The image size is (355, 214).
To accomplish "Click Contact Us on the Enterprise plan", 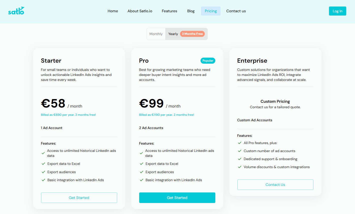I will pyautogui.click(x=275, y=184).
